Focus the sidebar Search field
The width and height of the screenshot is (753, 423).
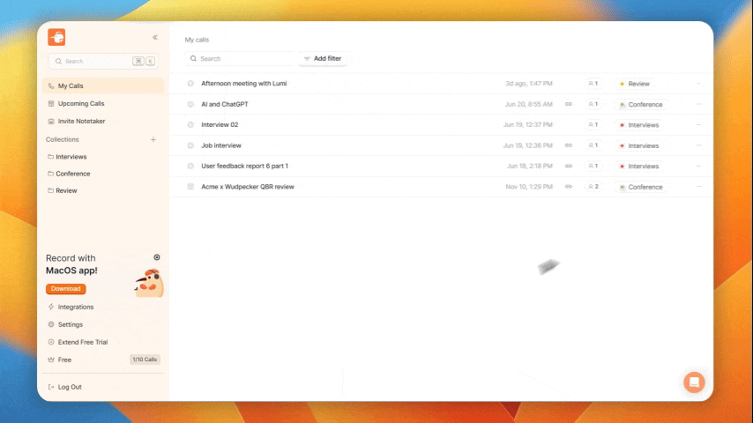coord(103,61)
